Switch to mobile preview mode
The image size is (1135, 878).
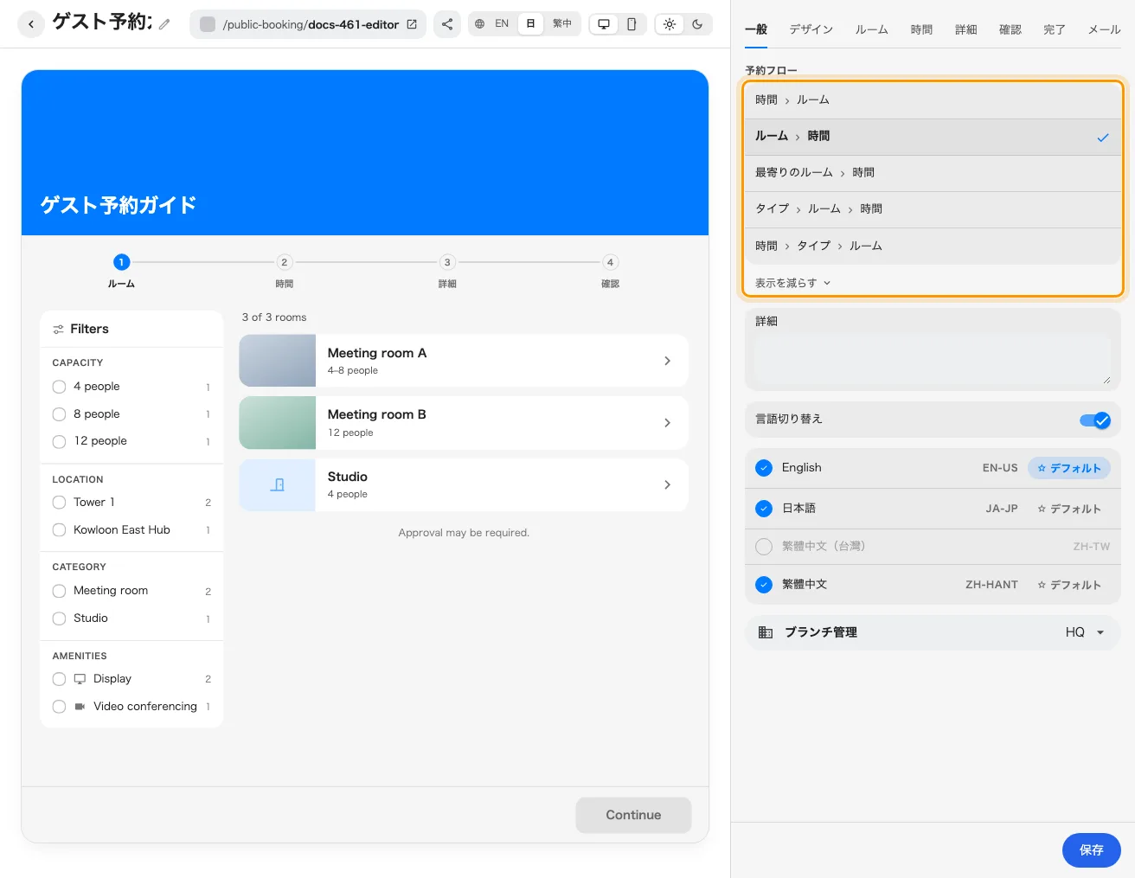632,24
